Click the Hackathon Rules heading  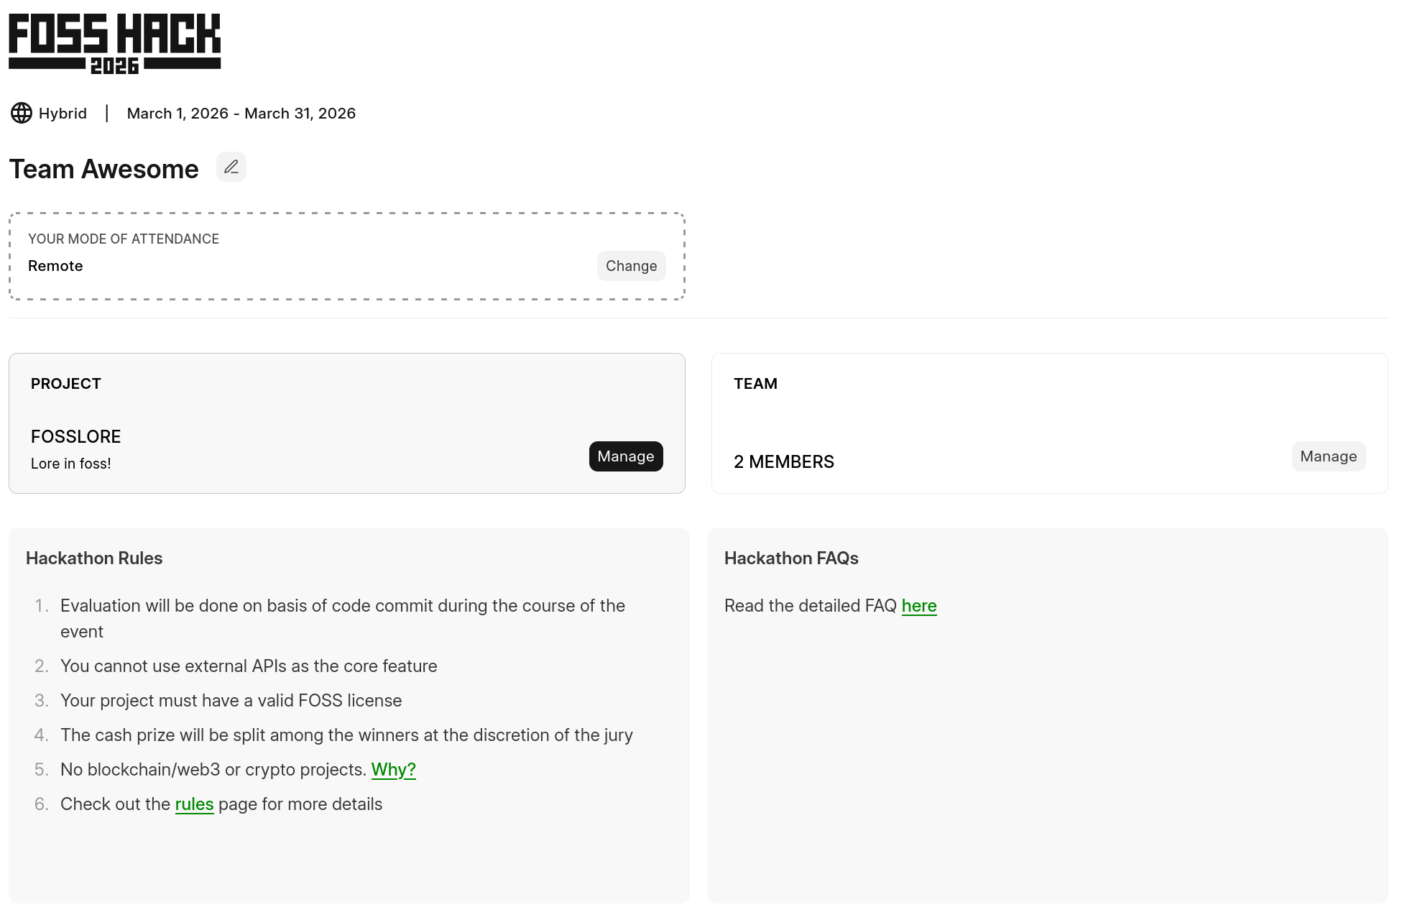coord(94,558)
